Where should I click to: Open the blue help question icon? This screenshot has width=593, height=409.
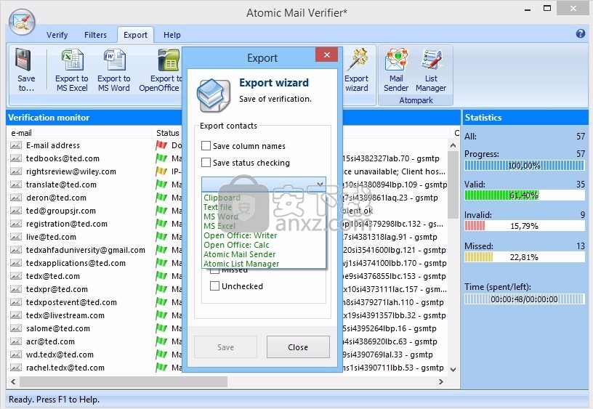pos(581,33)
